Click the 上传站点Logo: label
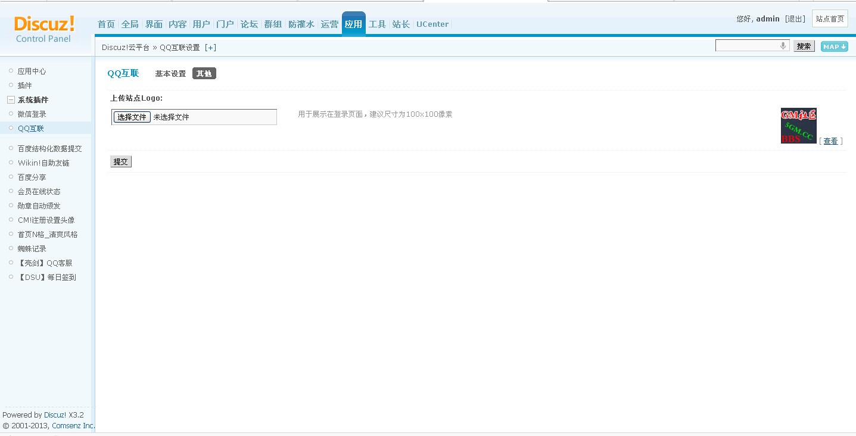 coord(136,98)
